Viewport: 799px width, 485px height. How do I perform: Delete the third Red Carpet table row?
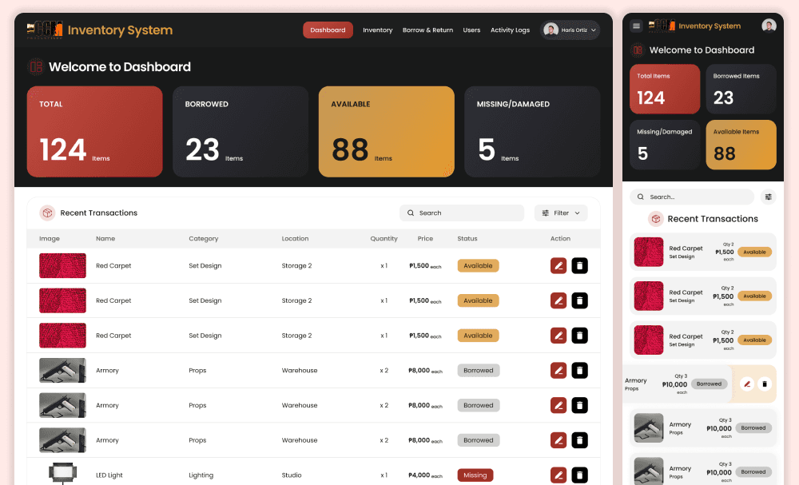(x=579, y=336)
